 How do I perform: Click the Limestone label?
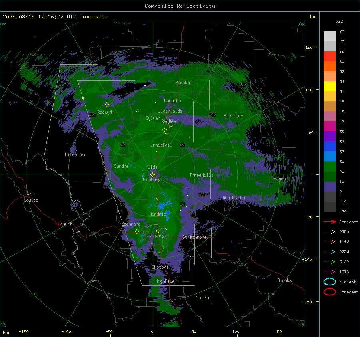pos(76,155)
